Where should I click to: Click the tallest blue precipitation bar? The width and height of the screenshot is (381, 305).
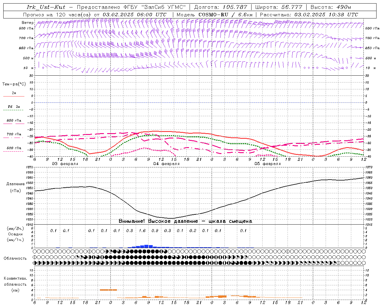pos(146,246)
